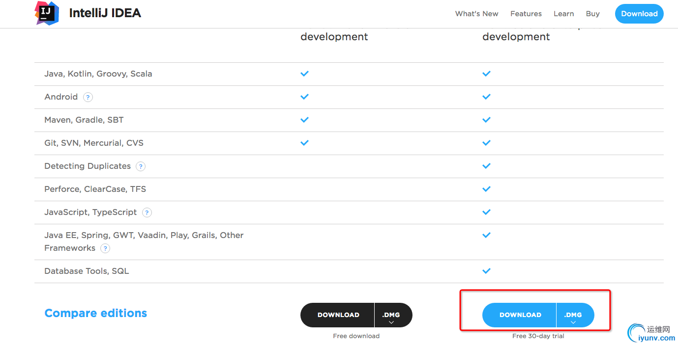This screenshot has width=678, height=346.
Task: Click the blue DOWNLOAD button (30-day trial)
Action: tap(520, 315)
